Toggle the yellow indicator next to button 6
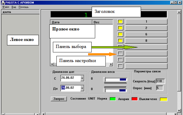Viewport: 183px width, 115px height. (x=120, y=34)
